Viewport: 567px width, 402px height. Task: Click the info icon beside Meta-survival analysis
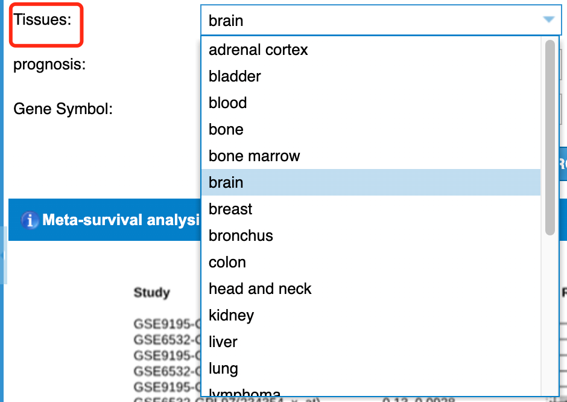point(30,220)
